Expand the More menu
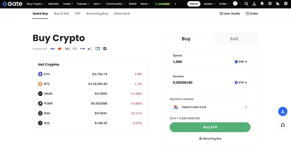This screenshot has width=291, height=147. click(145, 4)
